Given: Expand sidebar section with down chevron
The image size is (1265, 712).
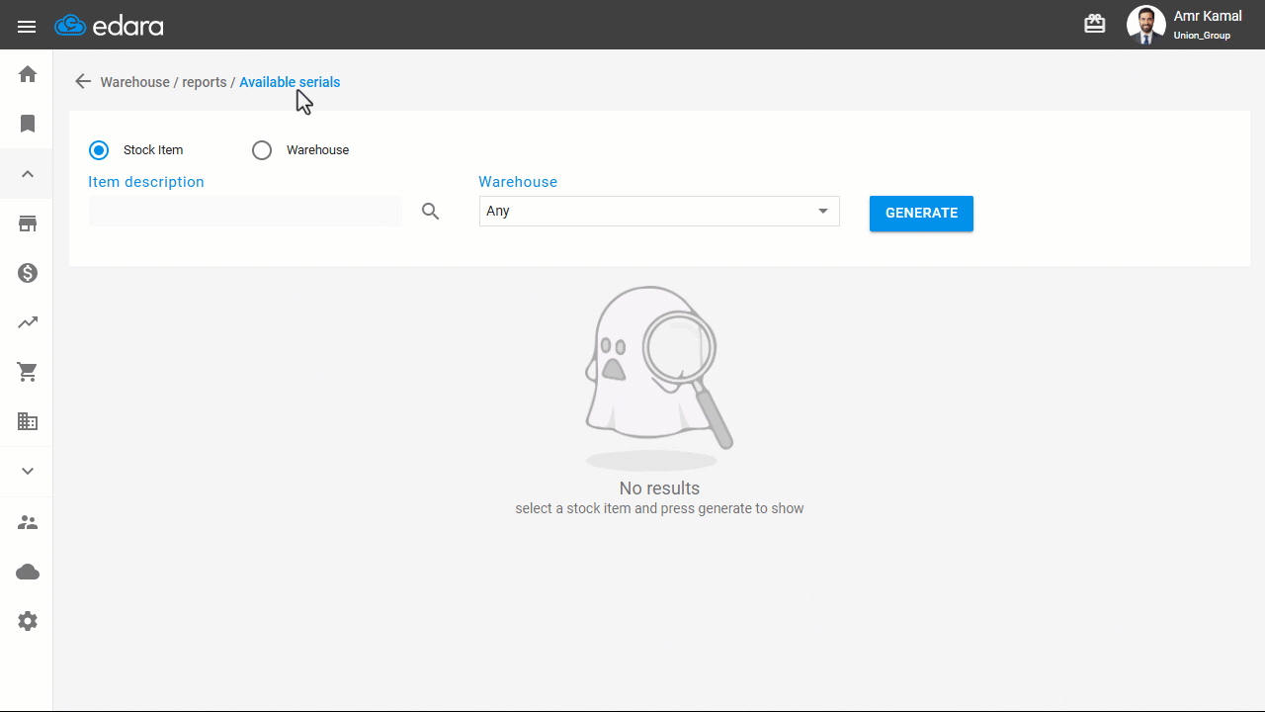Looking at the screenshot, I should (x=28, y=472).
